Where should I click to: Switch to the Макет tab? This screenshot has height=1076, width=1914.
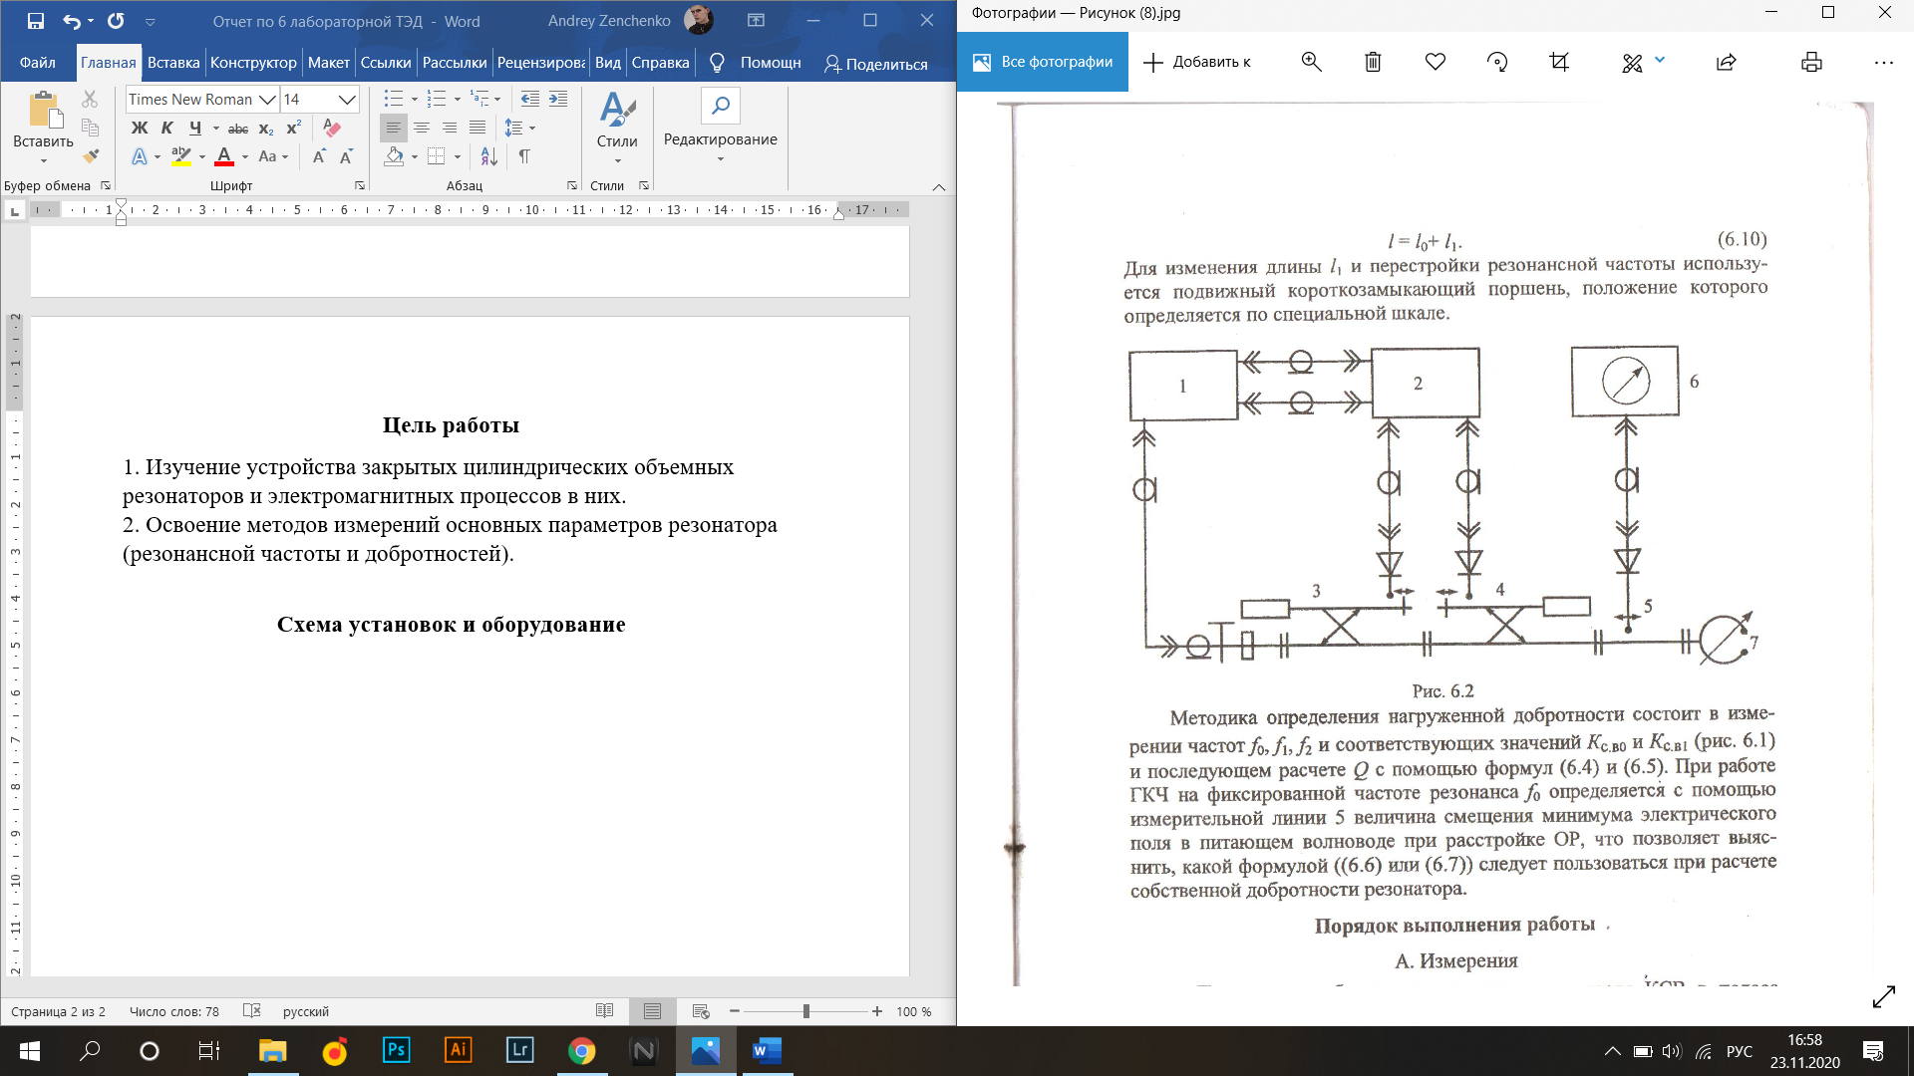click(329, 63)
